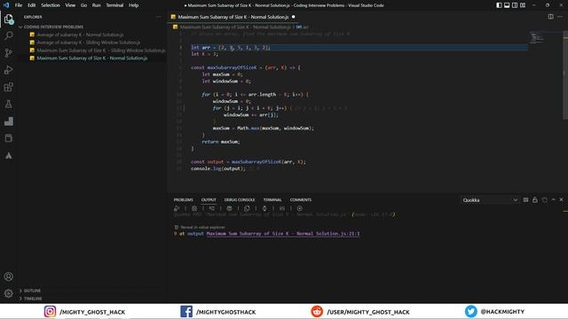The width and height of the screenshot is (568, 319).
Task: Switch to the Comments panel tab
Action: click(x=301, y=199)
